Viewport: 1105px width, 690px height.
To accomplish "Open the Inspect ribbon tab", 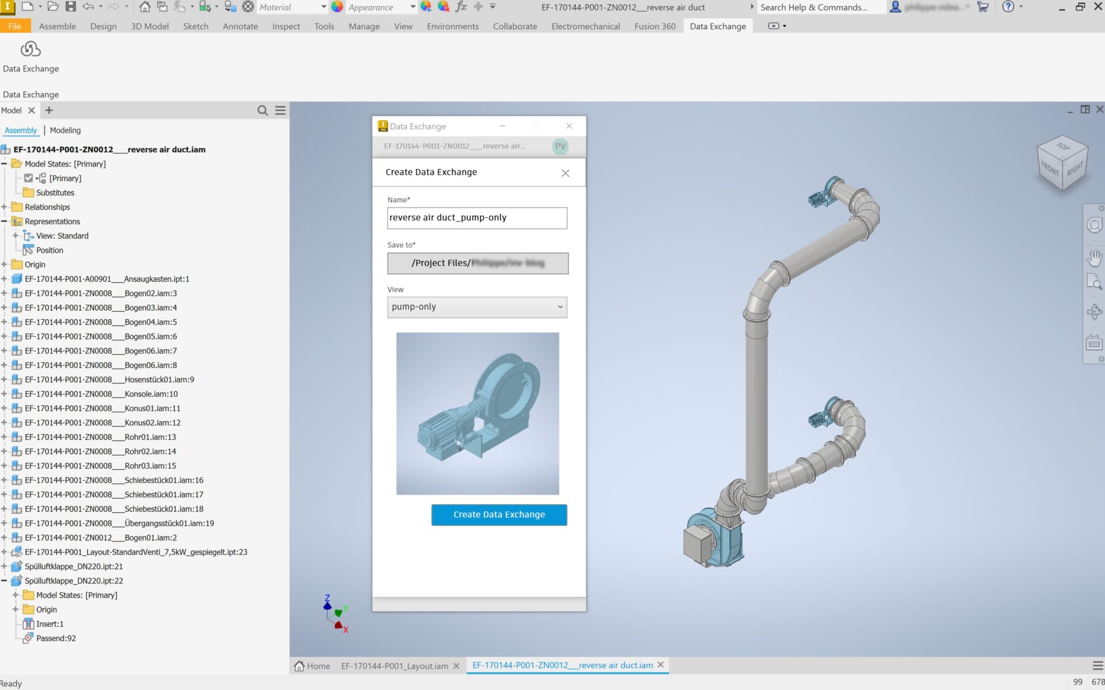I will click(286, 26).
